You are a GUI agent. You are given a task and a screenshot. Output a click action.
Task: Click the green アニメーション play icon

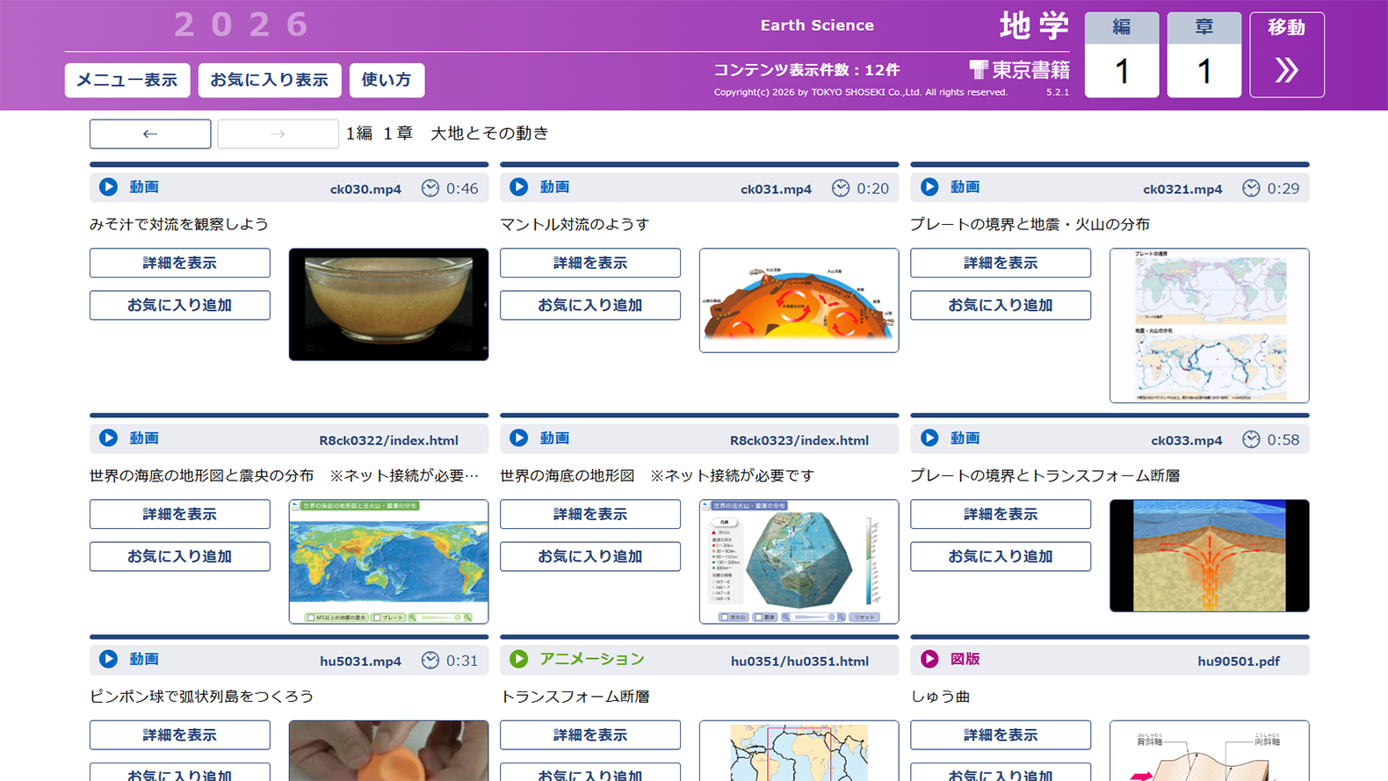click(519, 659)
